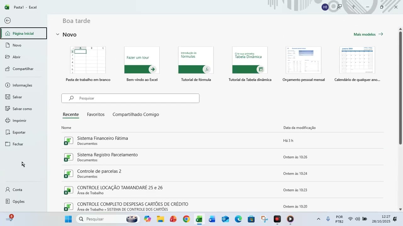Select Imprimir option
Screen dimensions: 403x226
click(x=24, y=121)
